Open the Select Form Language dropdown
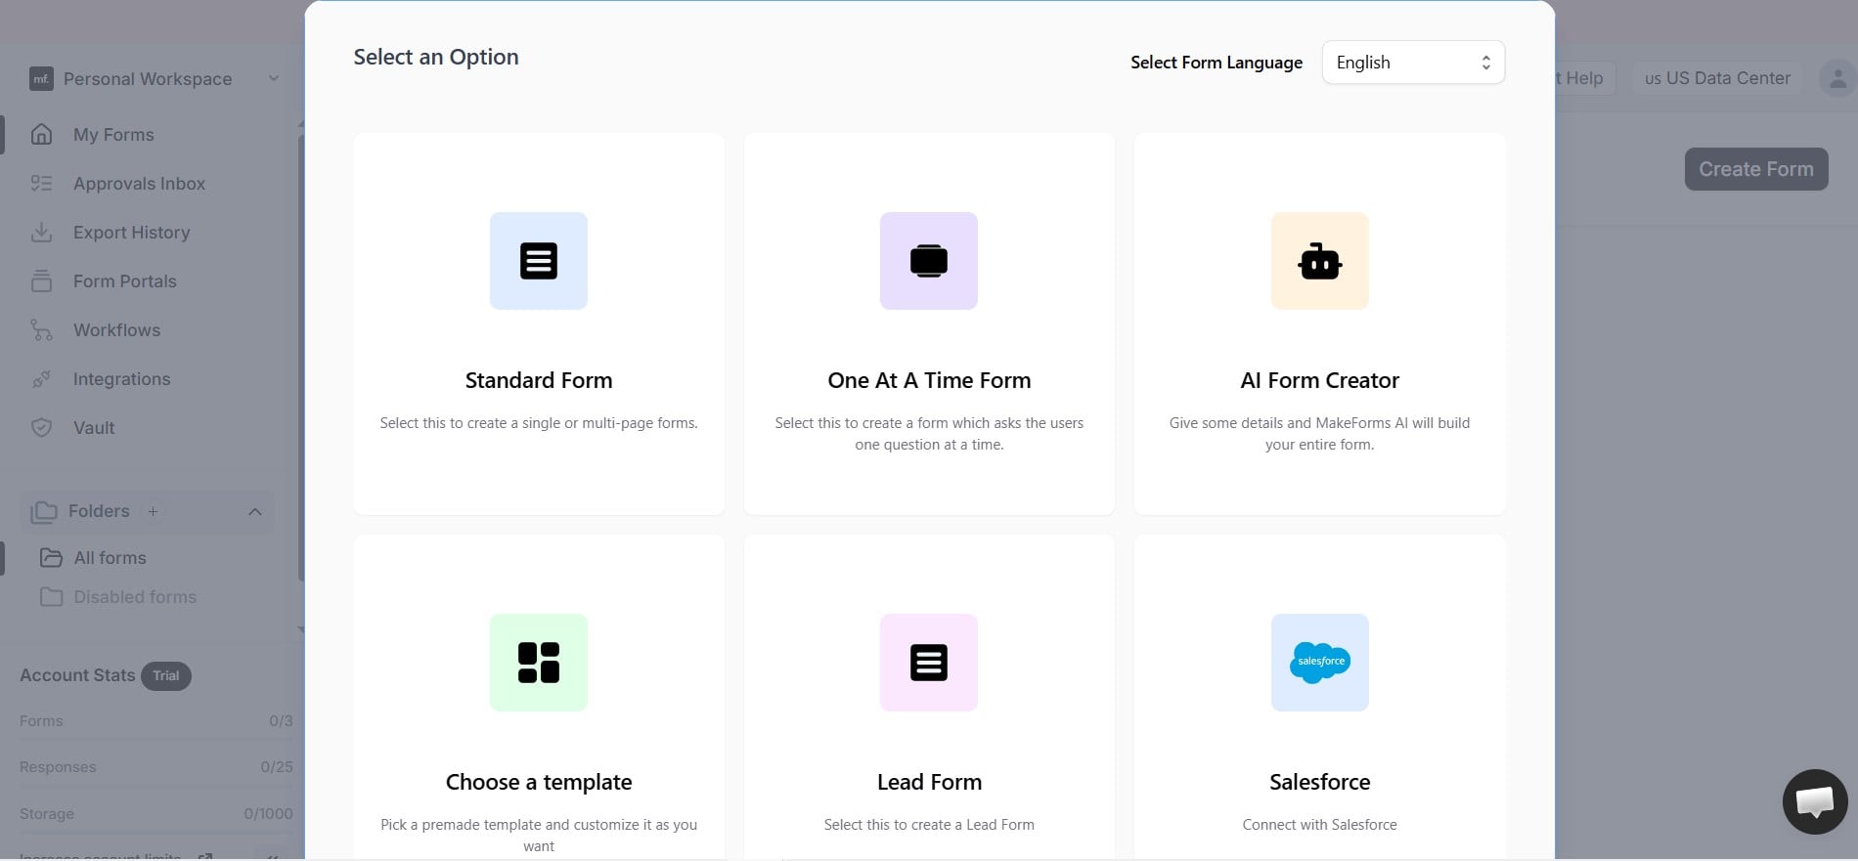Viewport: 1858px width, 861px height. (x=1413, y=63)
